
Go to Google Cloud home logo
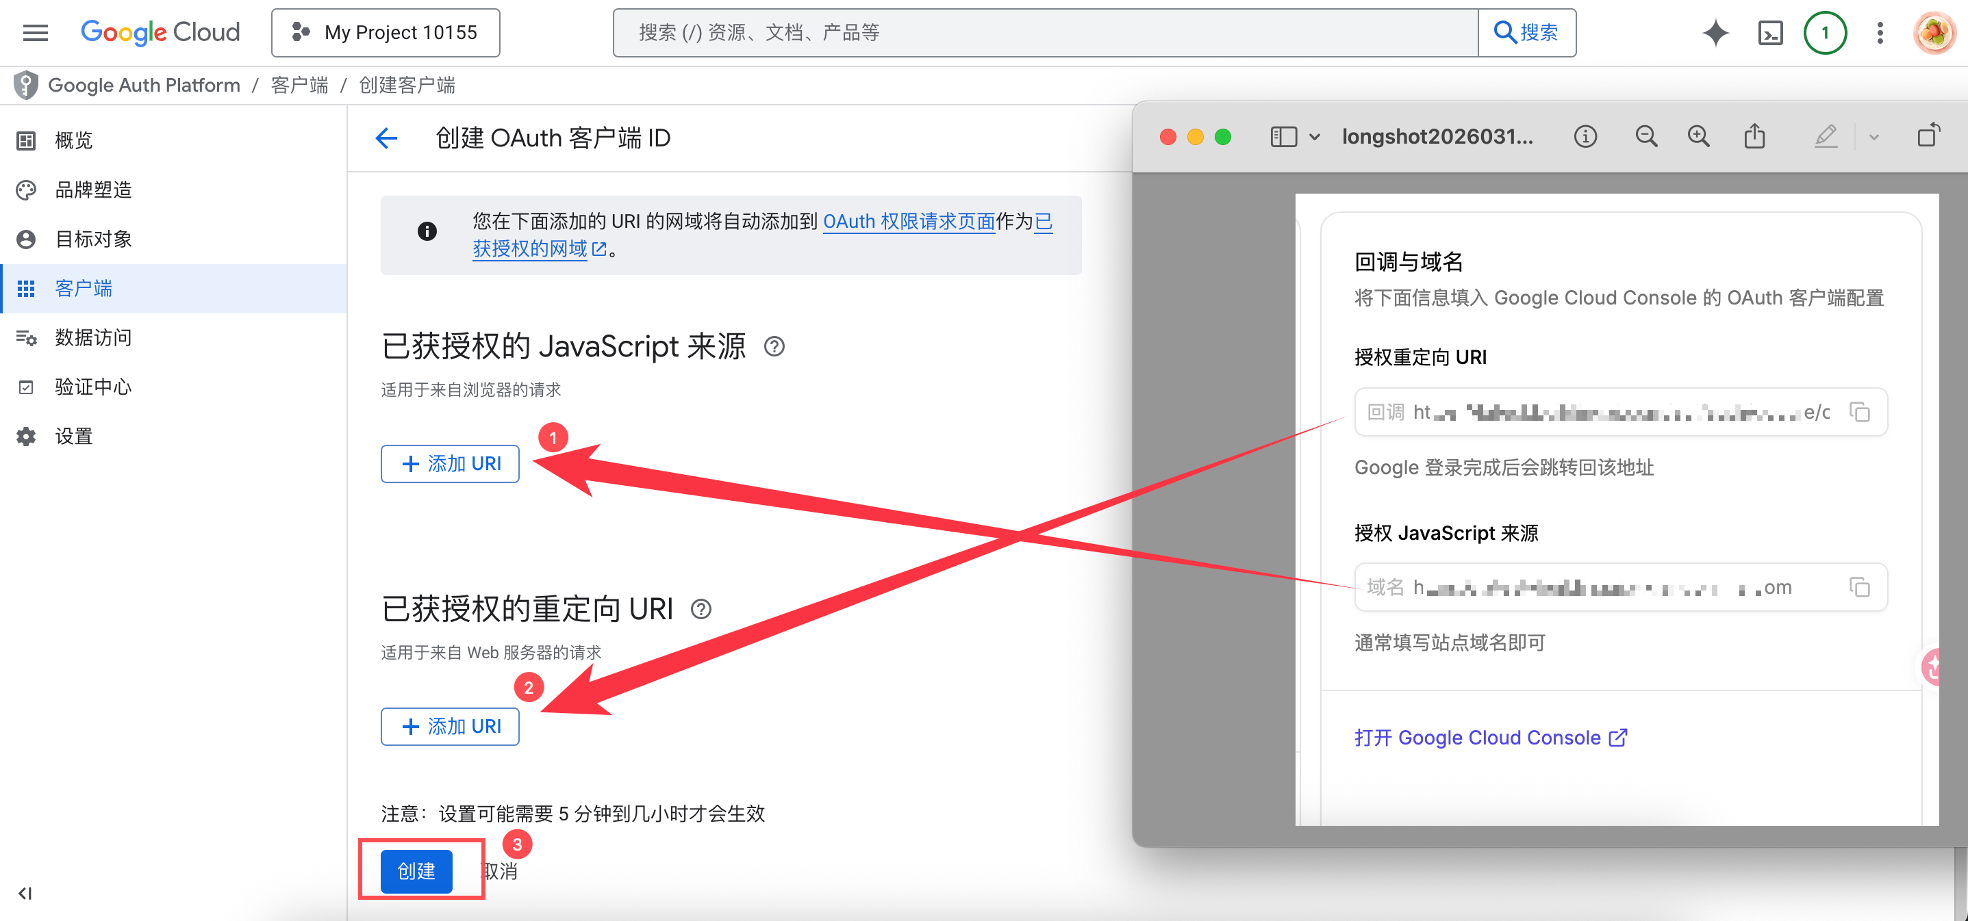160,32
